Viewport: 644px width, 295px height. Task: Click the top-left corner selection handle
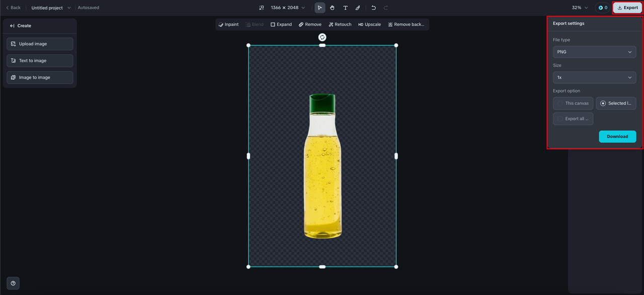pyautogui.click(x=249, y=45)
